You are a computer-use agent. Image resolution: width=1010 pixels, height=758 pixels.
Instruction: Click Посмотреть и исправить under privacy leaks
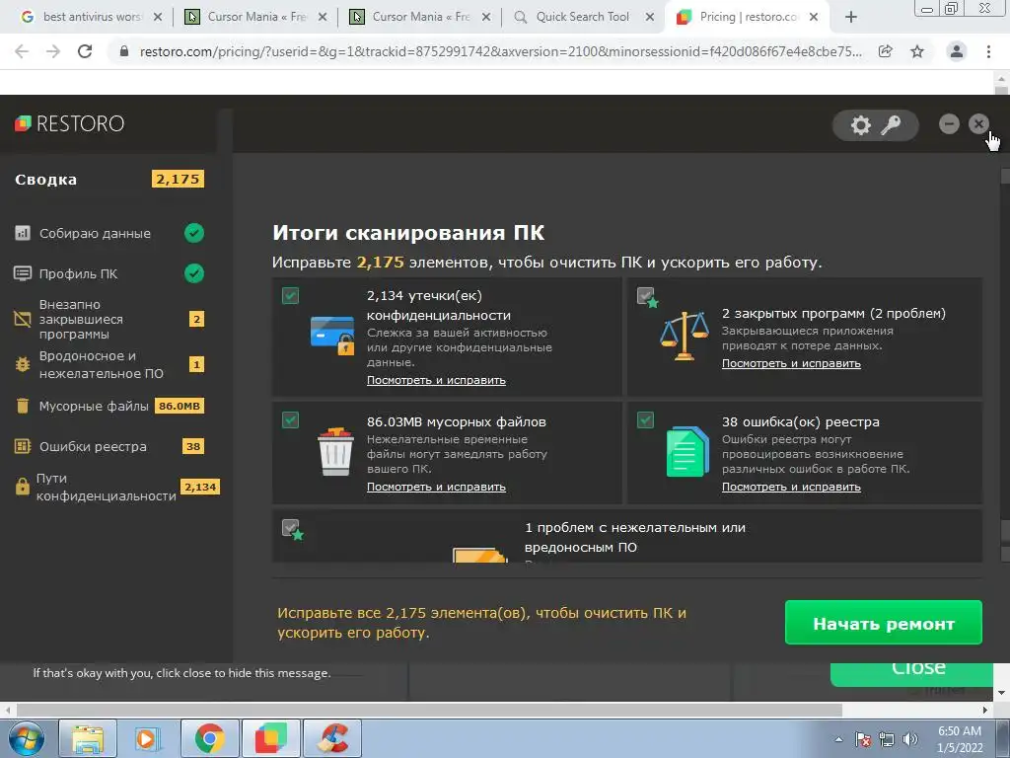436,380
